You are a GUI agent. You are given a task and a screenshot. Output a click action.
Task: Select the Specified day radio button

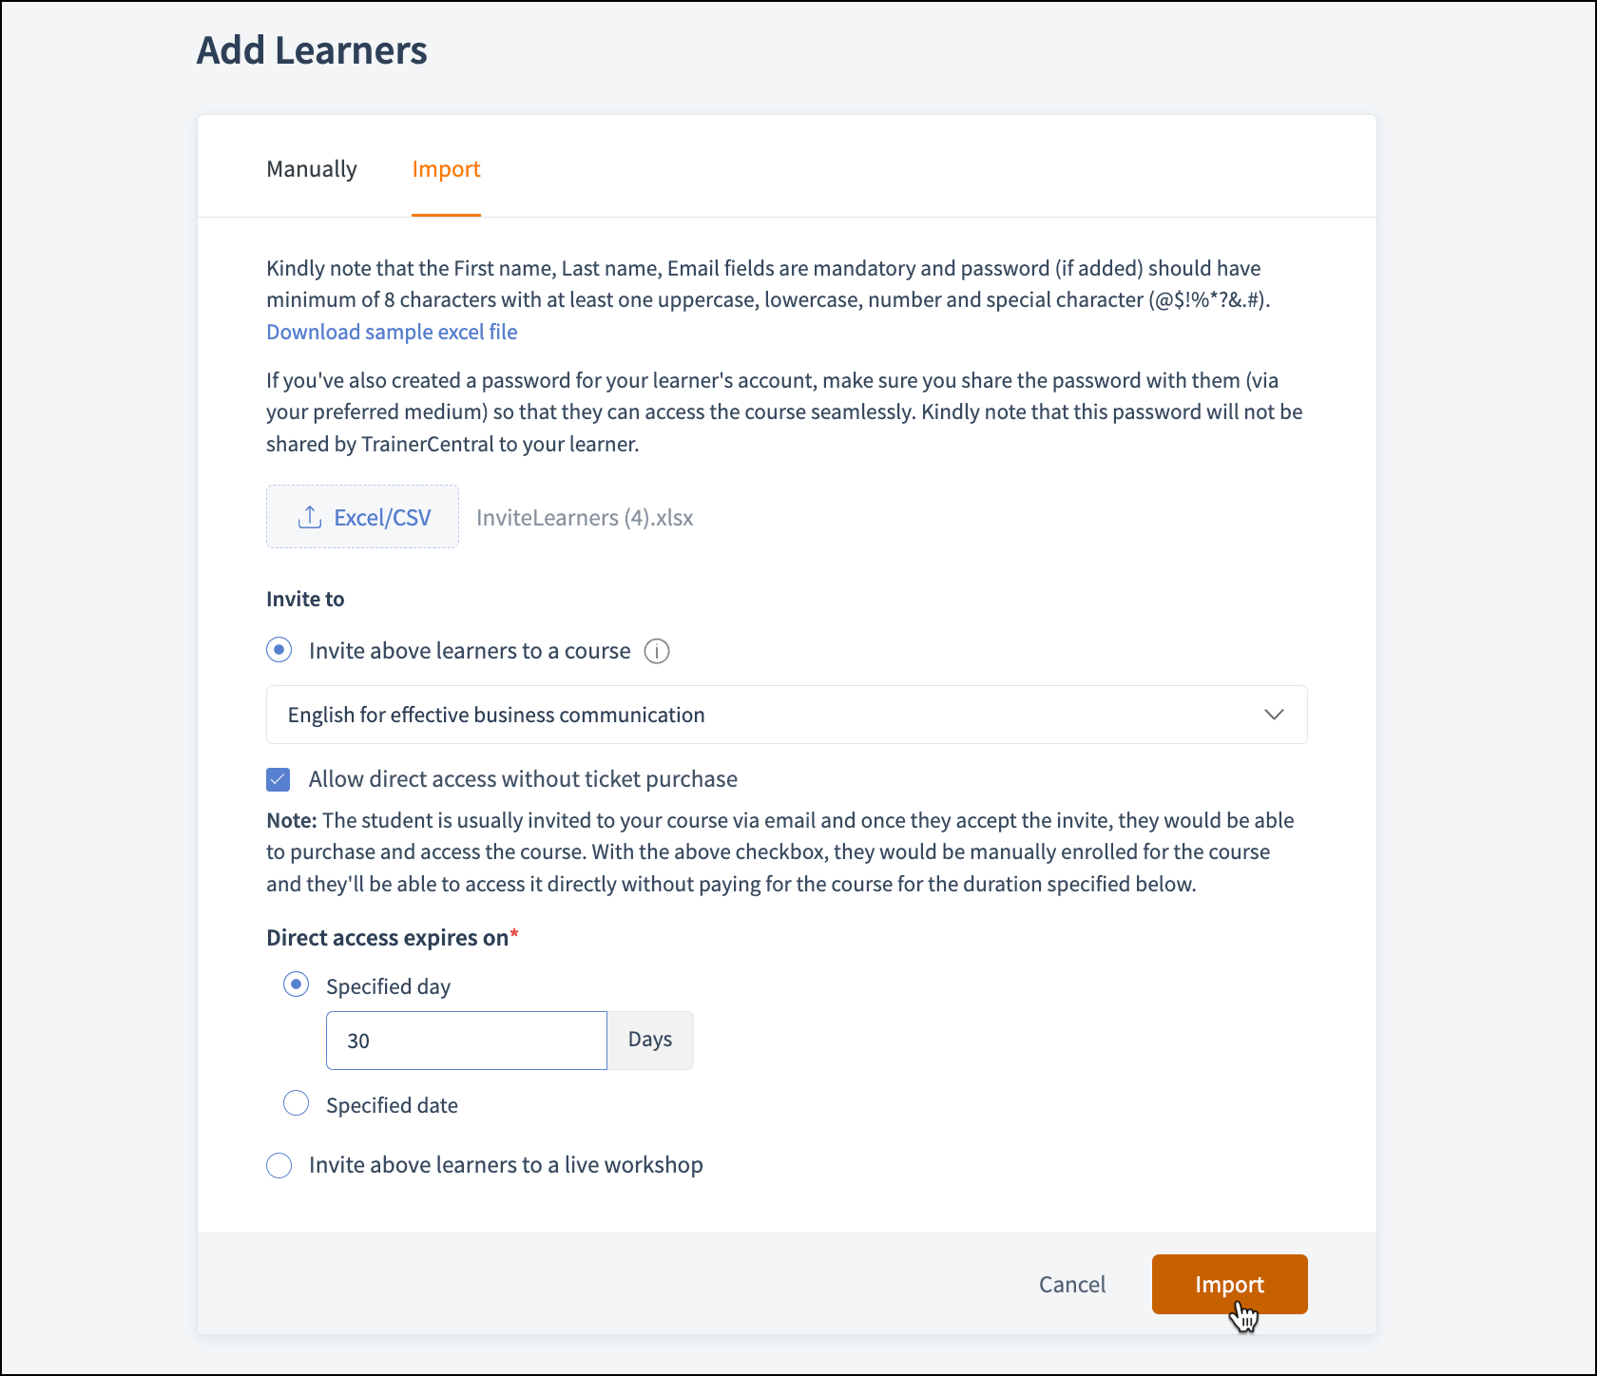(297, 984)
